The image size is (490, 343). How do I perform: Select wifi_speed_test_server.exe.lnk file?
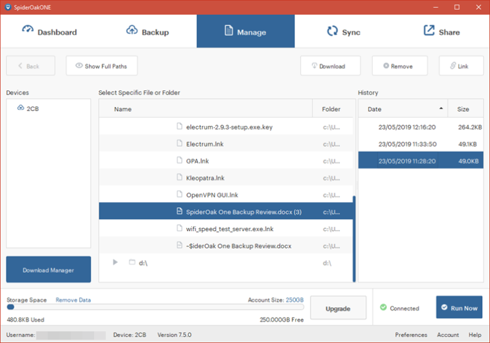[226, 229]
